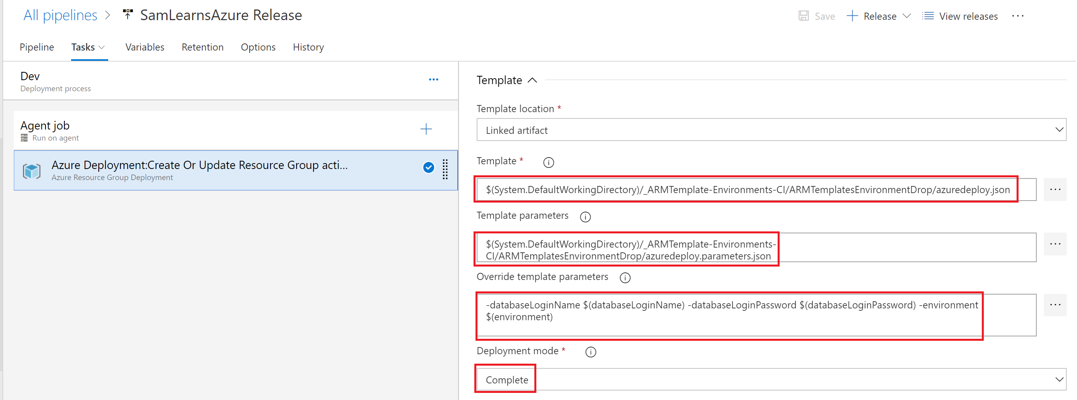1077x400 pixels.
Task: Collapse the Template section
Action: coord(532,80)
